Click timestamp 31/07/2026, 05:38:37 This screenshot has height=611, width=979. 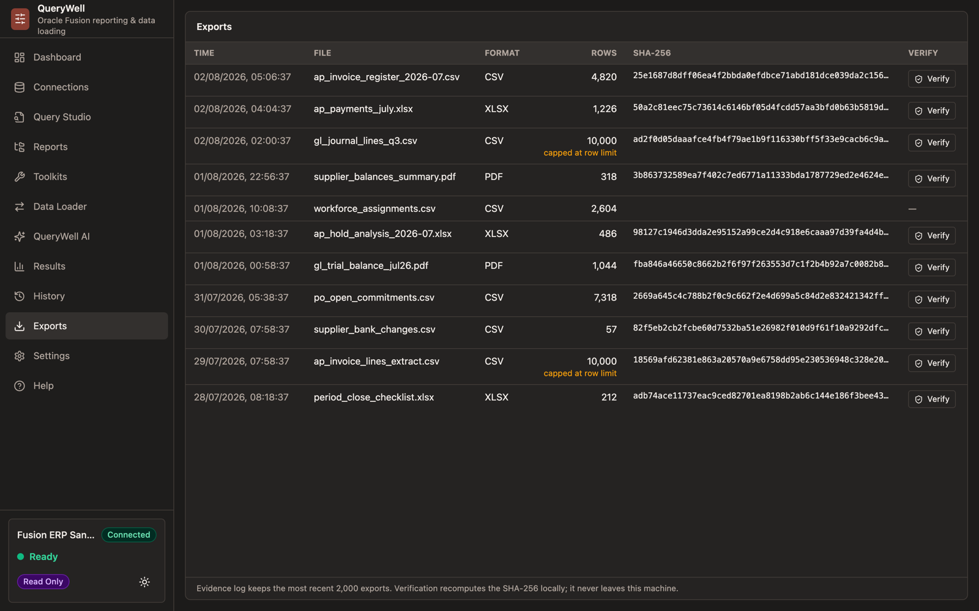[241, 298]
